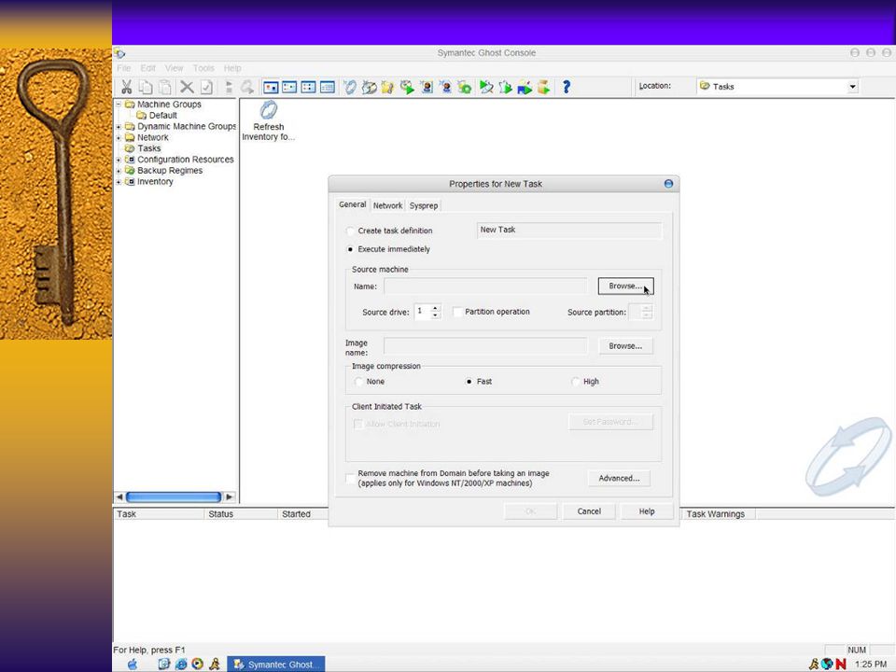Image resolution: width=896 pixels, height=672 pixels.
Task: Open the Apple-logo start button
Action: pos(133,664)
